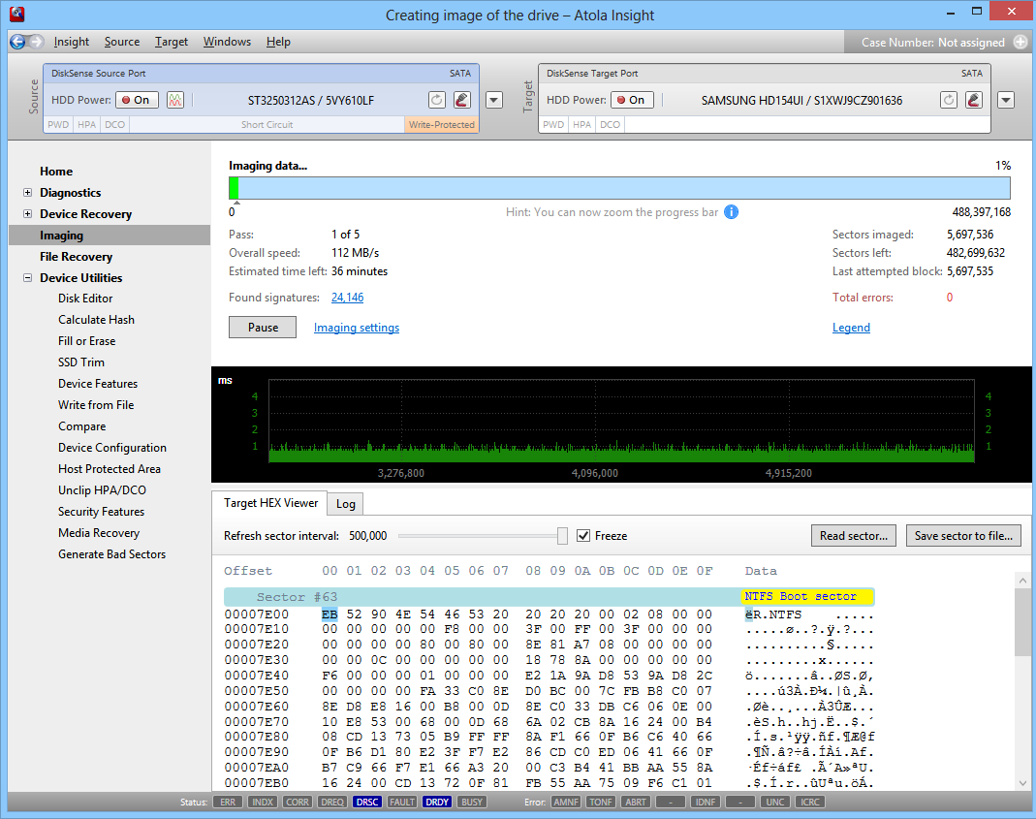Open Calculate Hash utility
Viewport: 1036px width, 819px height.
pyautogui.click(x=97, y=319)
